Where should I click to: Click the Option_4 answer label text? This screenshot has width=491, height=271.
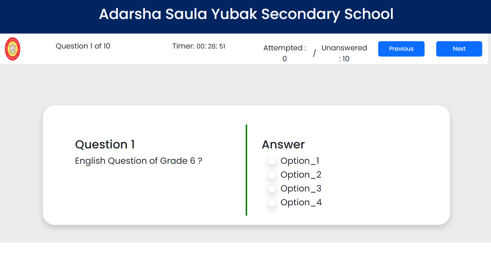301,202
